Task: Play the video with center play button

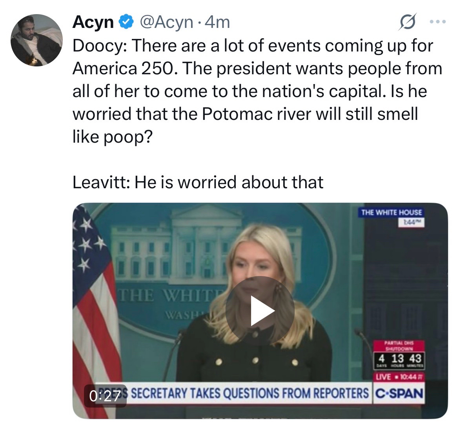Action: coord(260,311)
